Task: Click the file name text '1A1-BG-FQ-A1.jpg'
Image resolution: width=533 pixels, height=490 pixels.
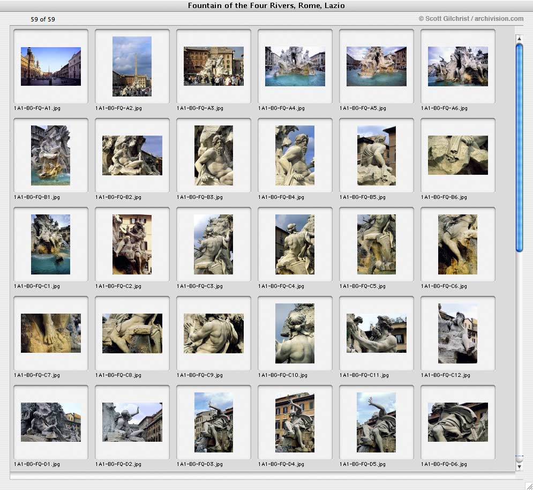Action: (x=37, y=108)
